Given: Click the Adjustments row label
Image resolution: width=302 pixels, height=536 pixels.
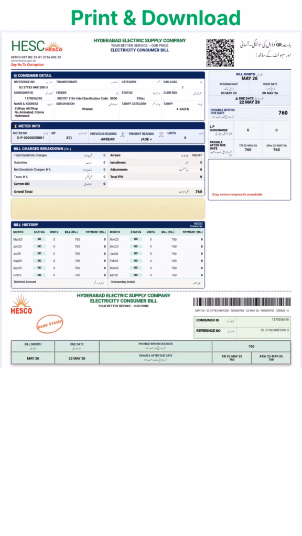Looking at the screenshot, I should pyautogui.click(x=119, y=170).
